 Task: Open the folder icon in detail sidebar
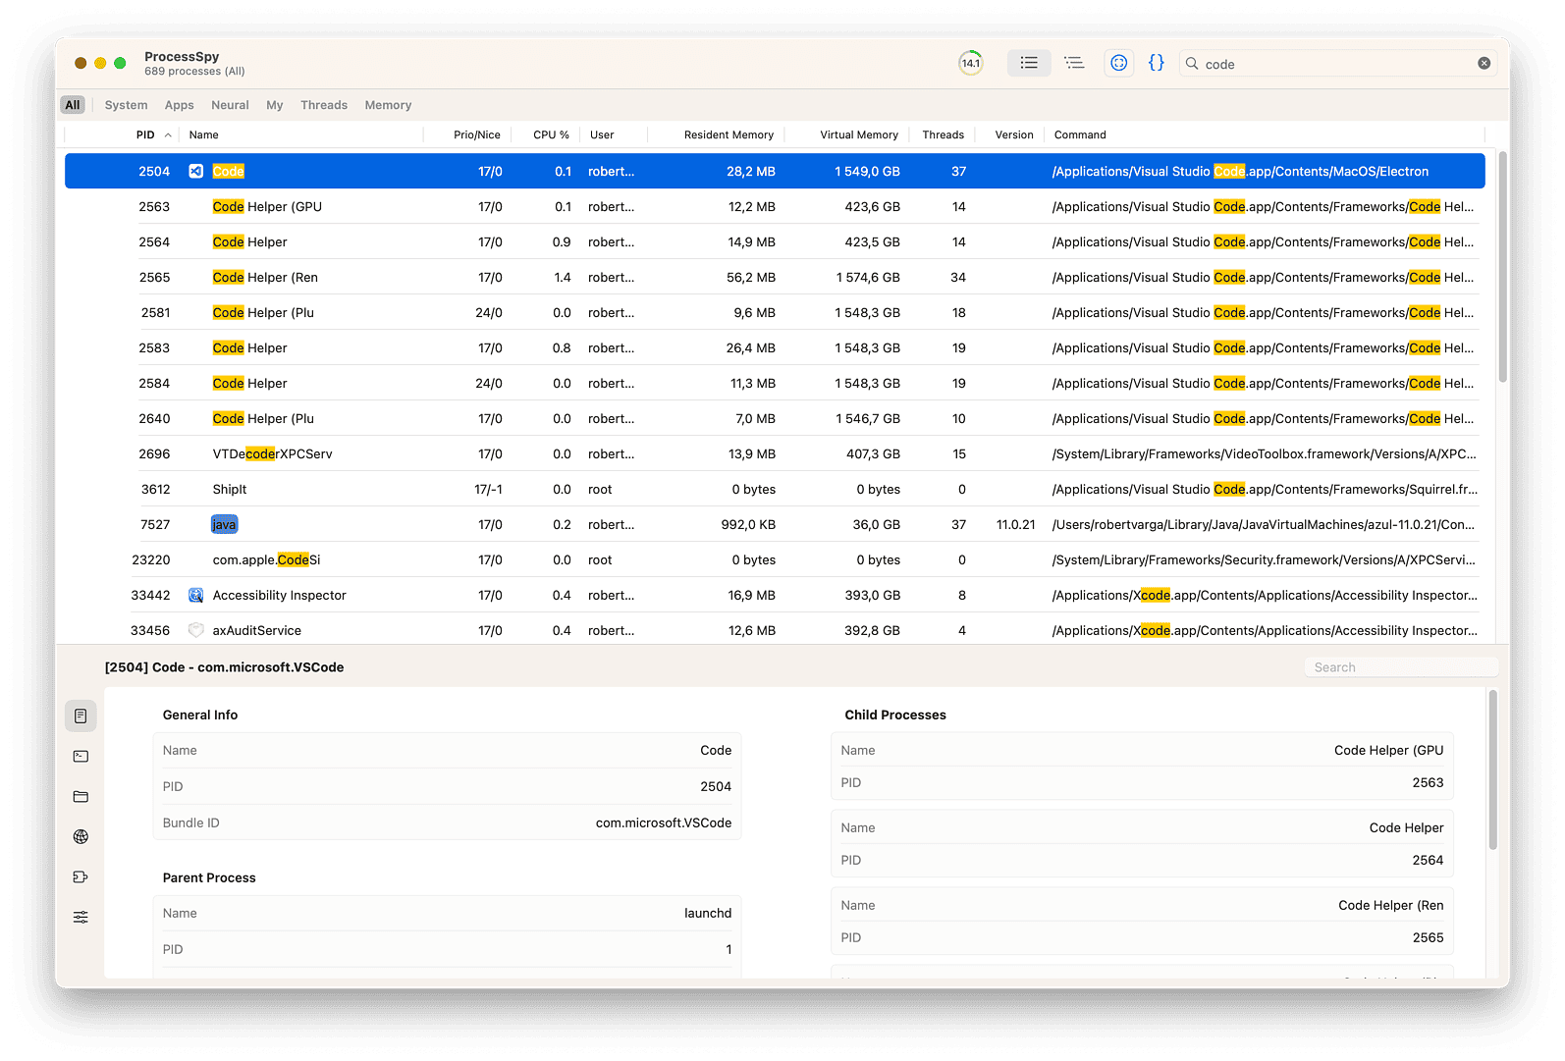tap(81, 797)
